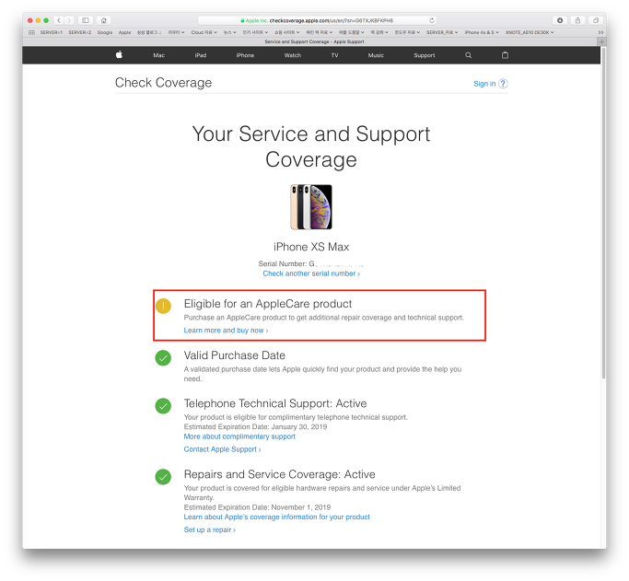Focus the checkcoverage.apple.com address bar
Image resolution: width=629 pixels, height=581 pixels.
(x=317, y=20)
